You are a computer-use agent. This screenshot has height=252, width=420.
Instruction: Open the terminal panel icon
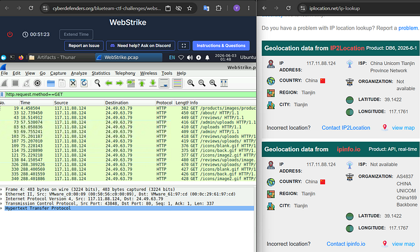click(x=13, y=58)
